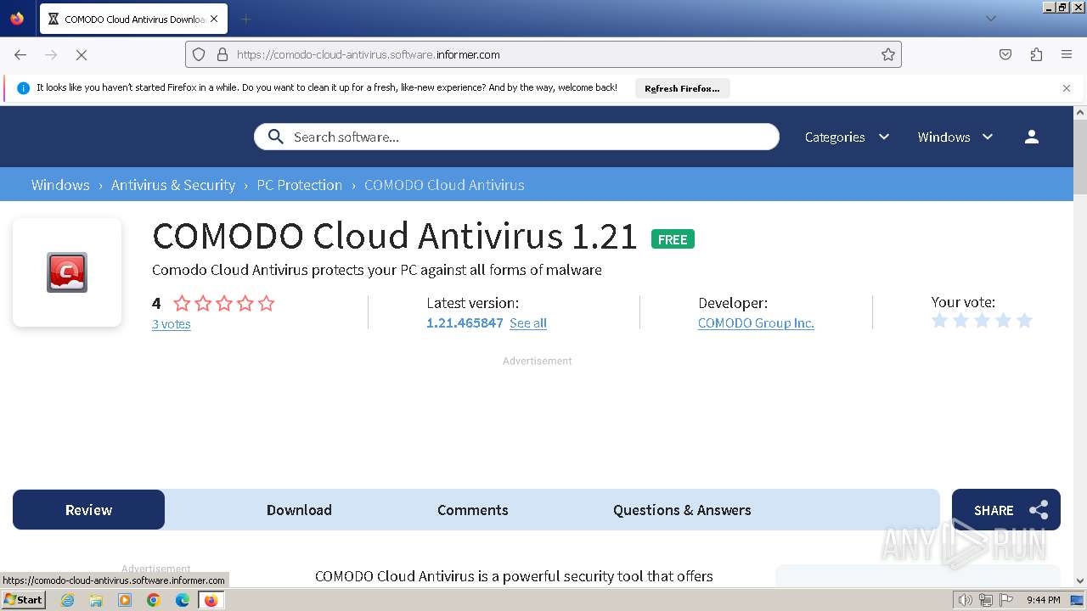See all versions link
Screen dimensions: 1087x611
point(528,323)
